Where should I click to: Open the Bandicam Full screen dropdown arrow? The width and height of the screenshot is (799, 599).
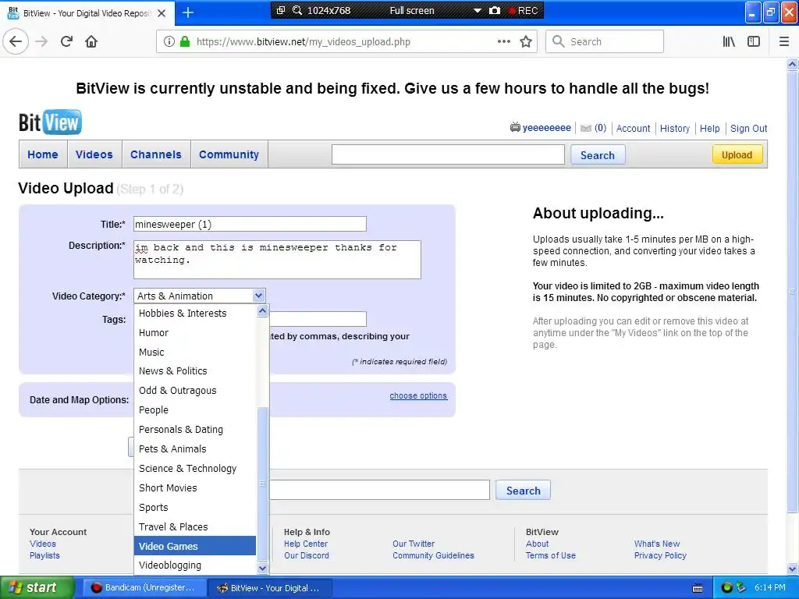point(477,10)
